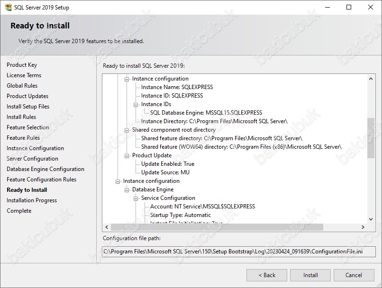
Task: Click the 'Instance Configuration' sidebar step
Action: click(36, 148)
